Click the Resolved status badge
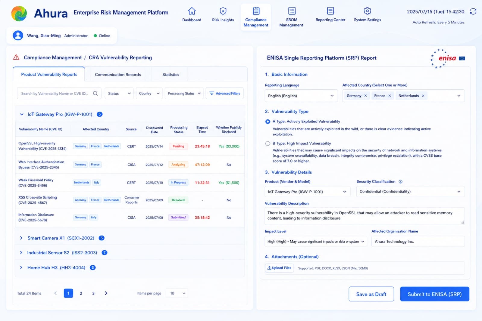482x321 pixels. pos(178,200)
